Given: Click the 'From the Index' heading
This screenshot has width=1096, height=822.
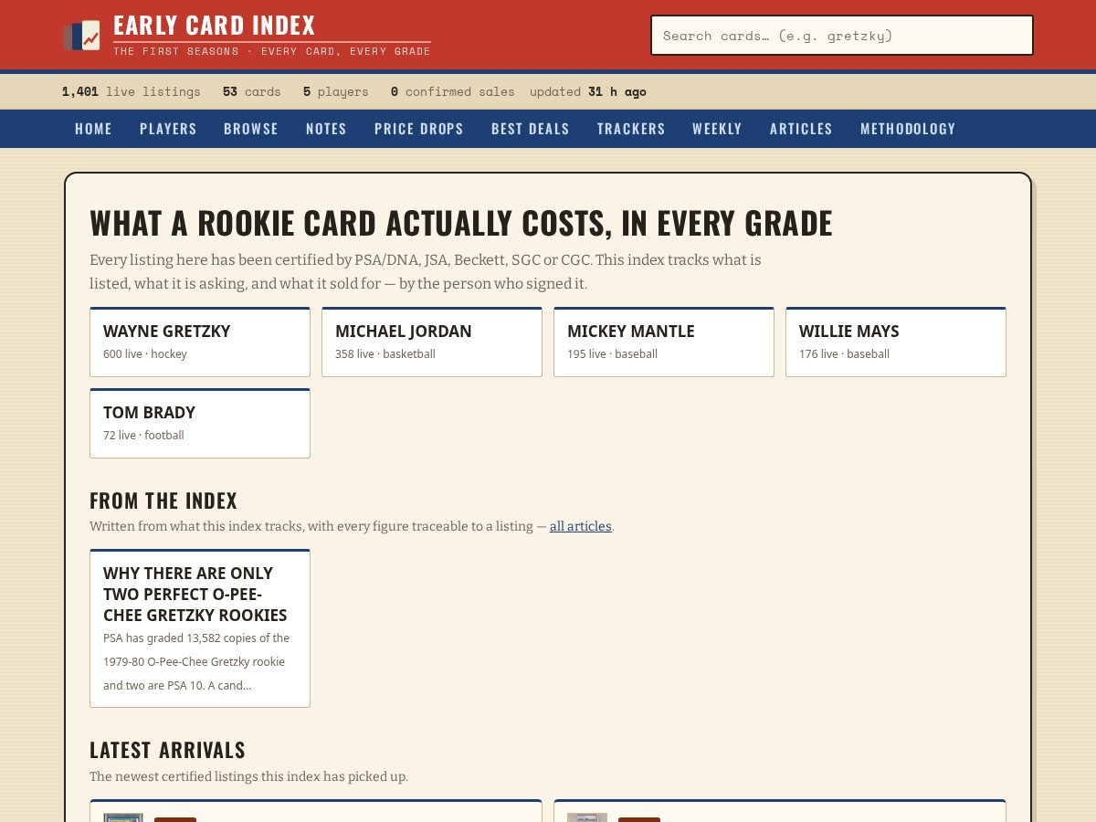Looking at the screenshot, I should (x=163, y=501).
